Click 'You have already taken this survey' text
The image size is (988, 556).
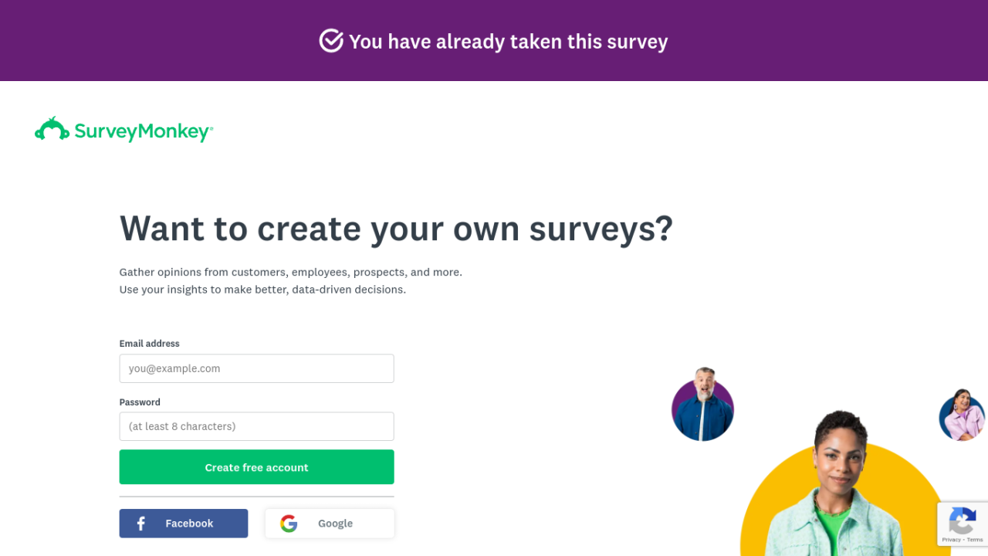click(508, 42)
